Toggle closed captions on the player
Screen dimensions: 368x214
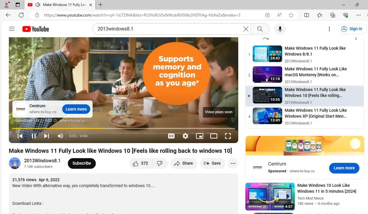click(x=171, y=136)
